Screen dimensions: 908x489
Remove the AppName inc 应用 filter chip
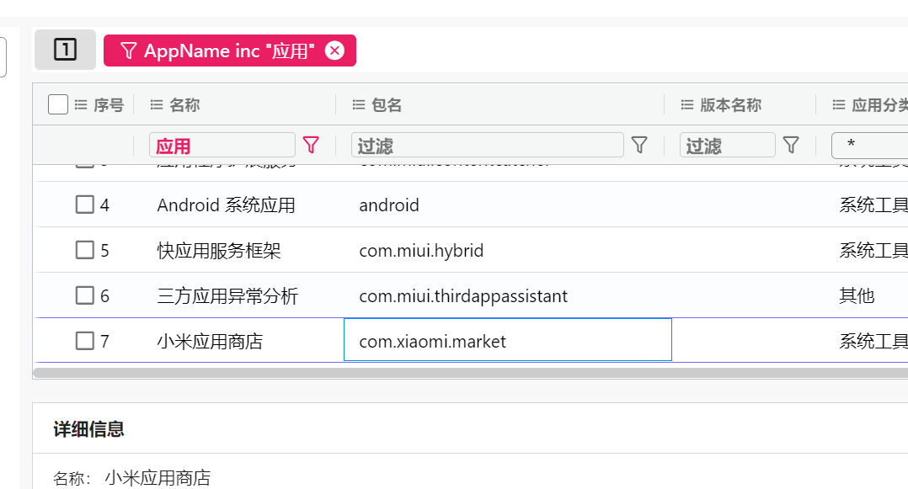coord(334,51)
